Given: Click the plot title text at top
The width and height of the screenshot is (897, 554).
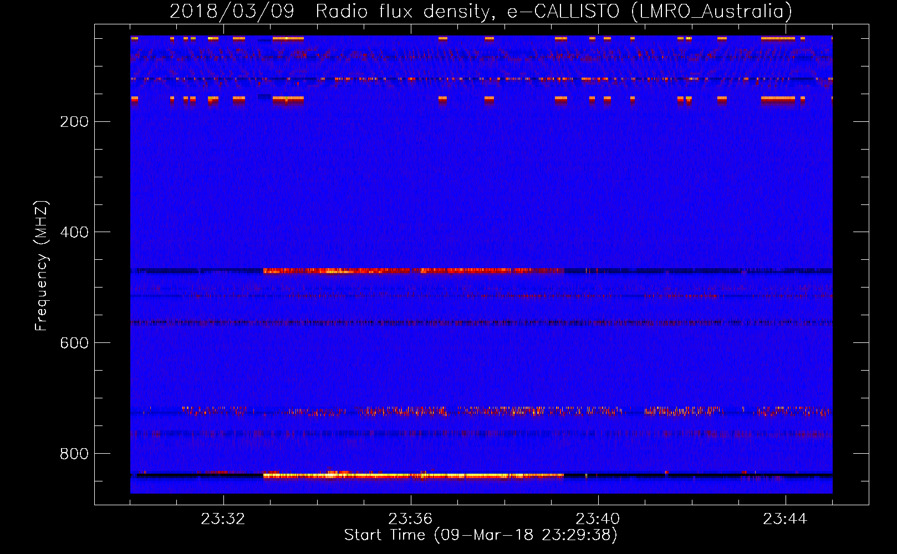Looking at the screenshot, I should pyautogui.click(x=480, y=12).
